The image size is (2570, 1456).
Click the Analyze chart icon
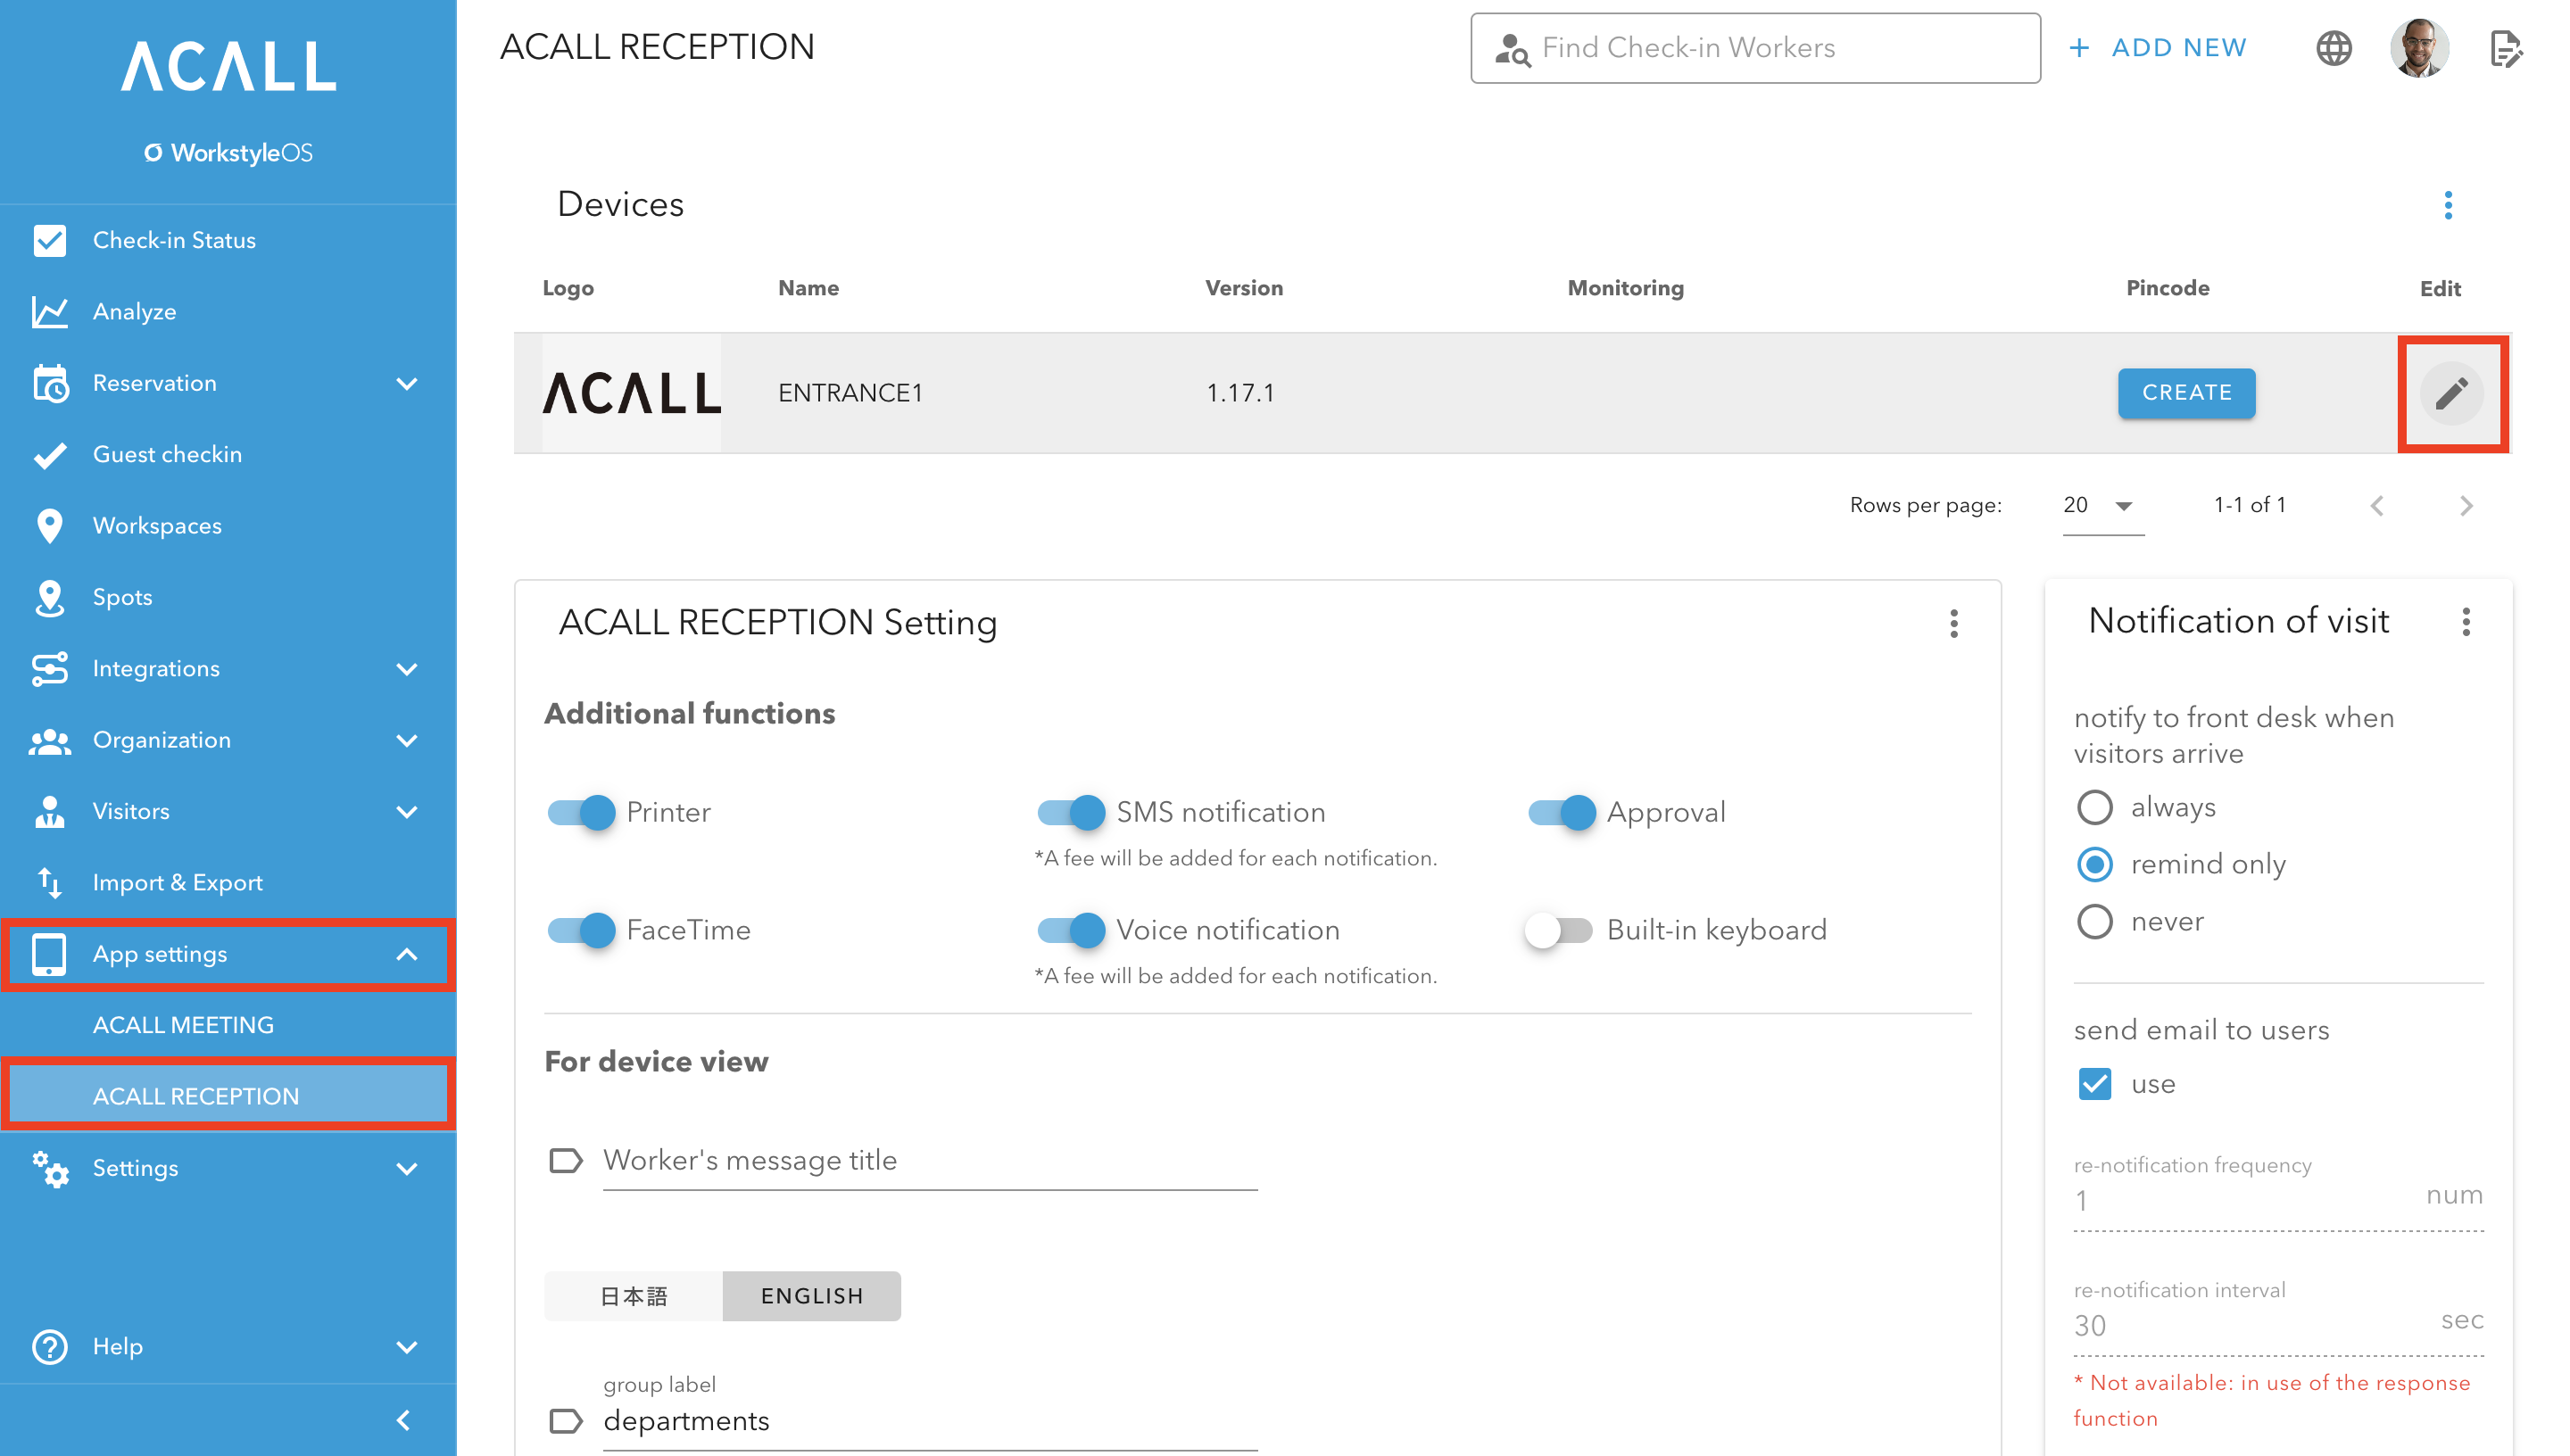tap(49, 311)
